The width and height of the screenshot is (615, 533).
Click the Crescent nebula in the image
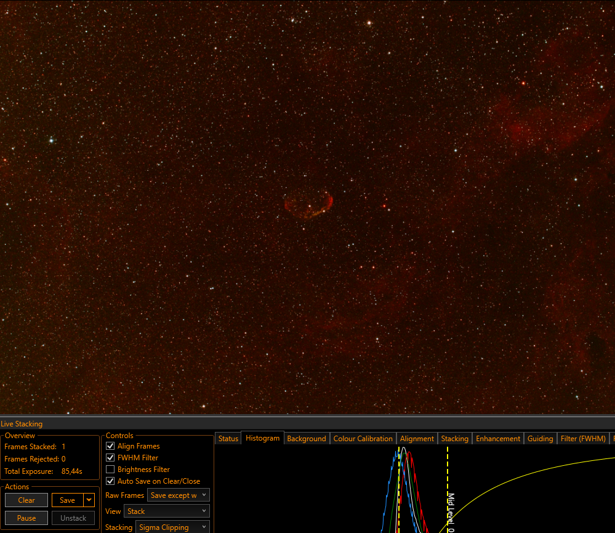tap(308, 204)
